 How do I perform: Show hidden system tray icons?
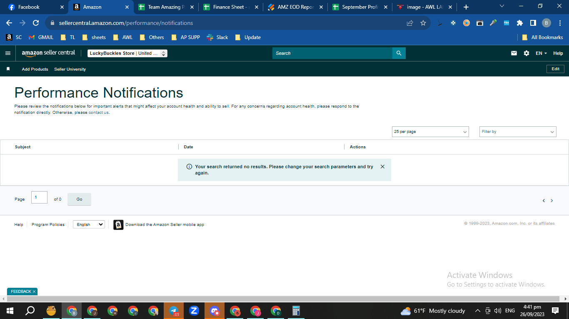(x=478, y=311)
